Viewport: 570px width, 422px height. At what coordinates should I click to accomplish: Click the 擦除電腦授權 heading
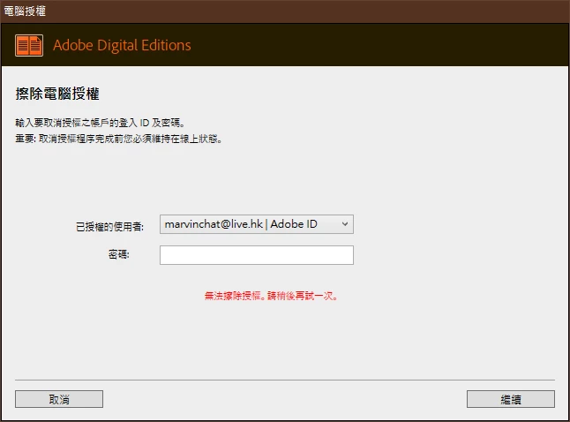(x=57, y=94)
